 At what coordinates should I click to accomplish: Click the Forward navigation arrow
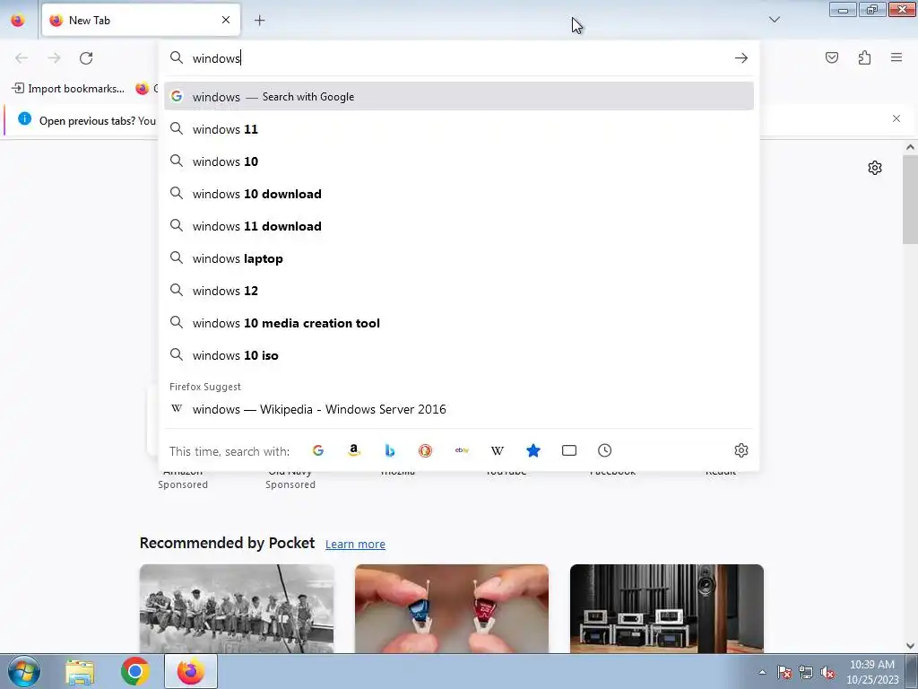click(54, 58)
